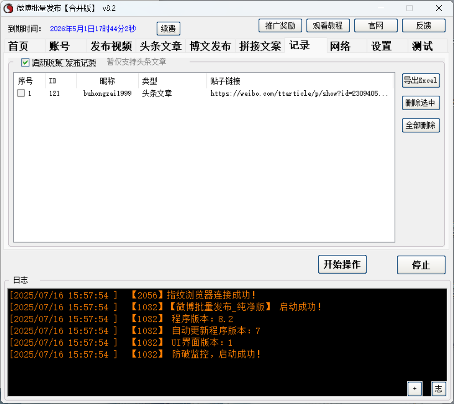Image resolution: width=454 pixels, height=404 pixels.
Task: Check the row 1 checkbox for buhongzai1999
Action: tap(21, 93)
